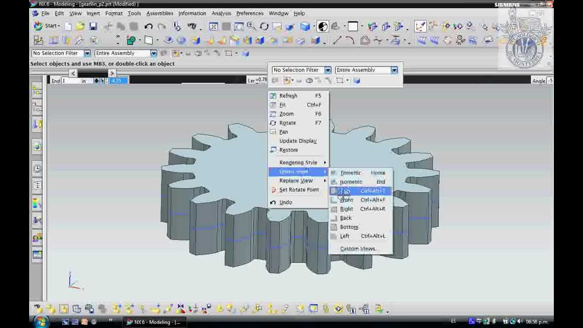Choose Refresh from the context menu
583x328 pixels.
click(x=298, y=96)
